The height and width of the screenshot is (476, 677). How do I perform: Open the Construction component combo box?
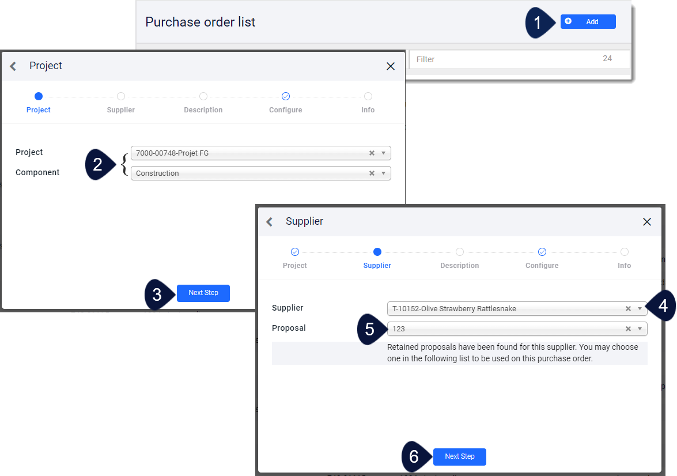point(261,173)
